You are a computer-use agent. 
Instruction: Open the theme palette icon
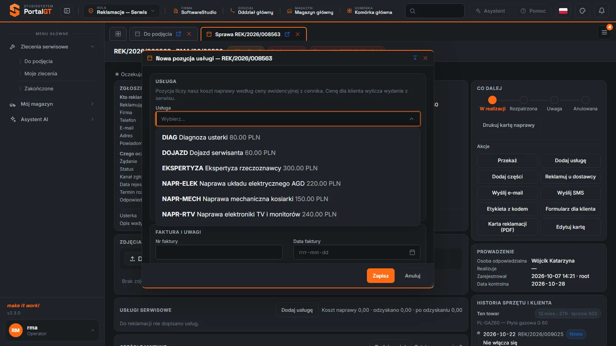pyautogui.click(x=583, y=11)
